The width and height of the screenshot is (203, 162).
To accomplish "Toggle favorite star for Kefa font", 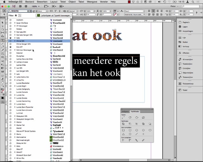I will (10, 38).
